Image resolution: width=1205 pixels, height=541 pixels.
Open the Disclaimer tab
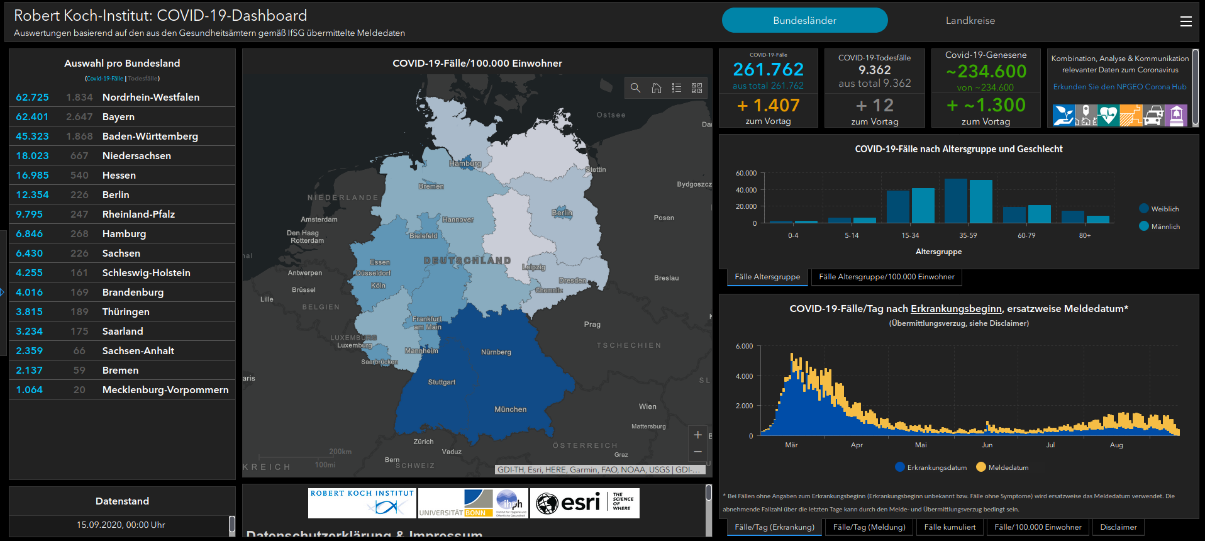click(1118, 527)
